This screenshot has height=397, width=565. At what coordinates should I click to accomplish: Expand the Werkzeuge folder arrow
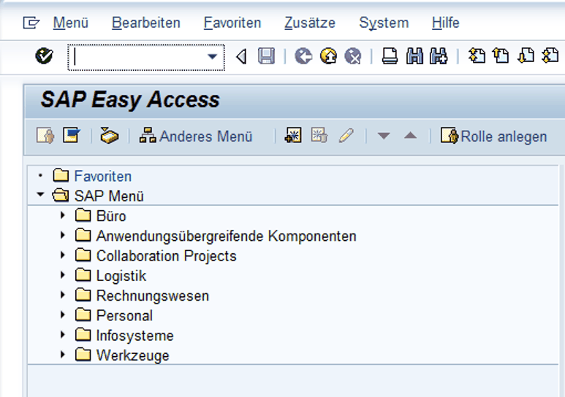(x=63, y=355)
